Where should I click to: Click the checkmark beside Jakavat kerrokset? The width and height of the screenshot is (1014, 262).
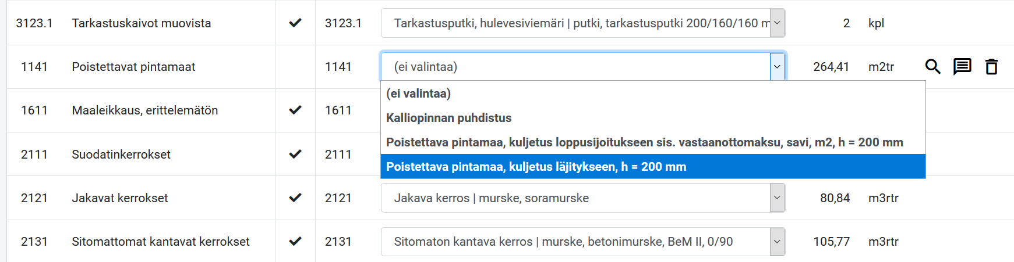(295, 198)
